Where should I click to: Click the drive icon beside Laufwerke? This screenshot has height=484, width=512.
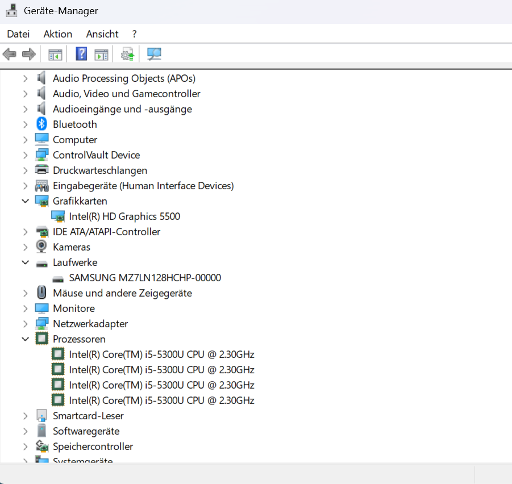point(41,264)
